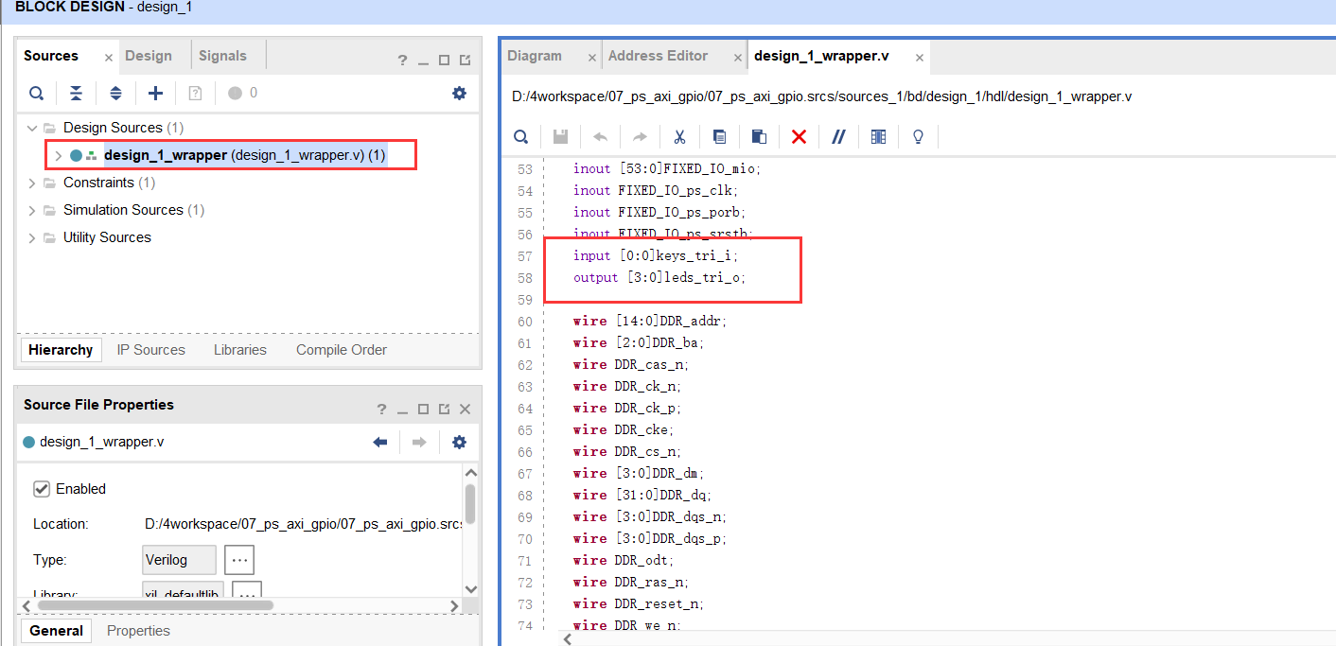This screenshot has width=1336, height=646.
Task: Expand the Constraints folder
Action: [x=32, y=183]
